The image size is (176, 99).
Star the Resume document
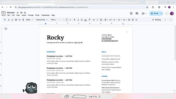click(18, 13)
